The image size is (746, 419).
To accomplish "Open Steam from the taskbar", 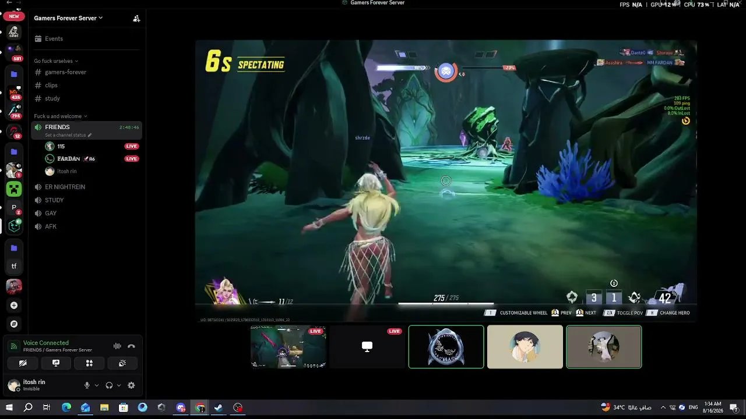I will pyautogui.click(x=219, y=407).
